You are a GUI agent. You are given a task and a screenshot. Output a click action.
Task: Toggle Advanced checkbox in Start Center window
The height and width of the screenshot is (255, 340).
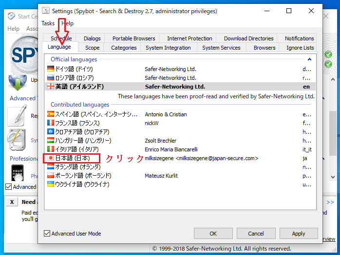pos(8,186)
